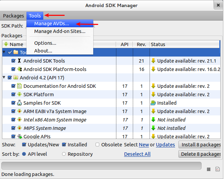Click the Deselect All link
The image size is (224, 179).
137,154
